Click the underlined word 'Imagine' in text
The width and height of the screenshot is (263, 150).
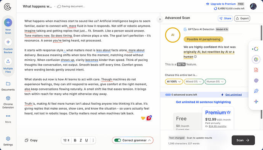(x=30, y=31)
